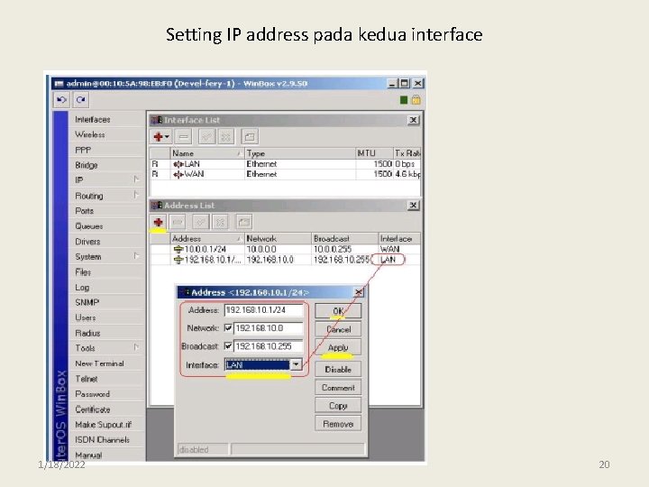Open Bridge menu item
This screenshot has width=649, height=487.
click(x=87, y=165)
